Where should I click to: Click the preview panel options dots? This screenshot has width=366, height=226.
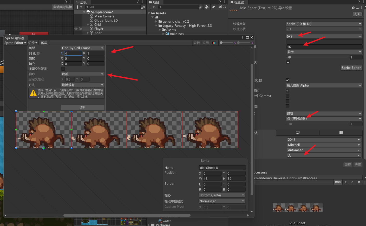365,182
